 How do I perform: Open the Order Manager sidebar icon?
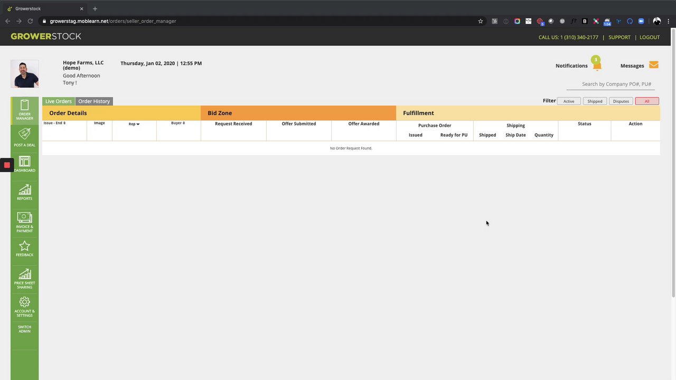(24, 105)
